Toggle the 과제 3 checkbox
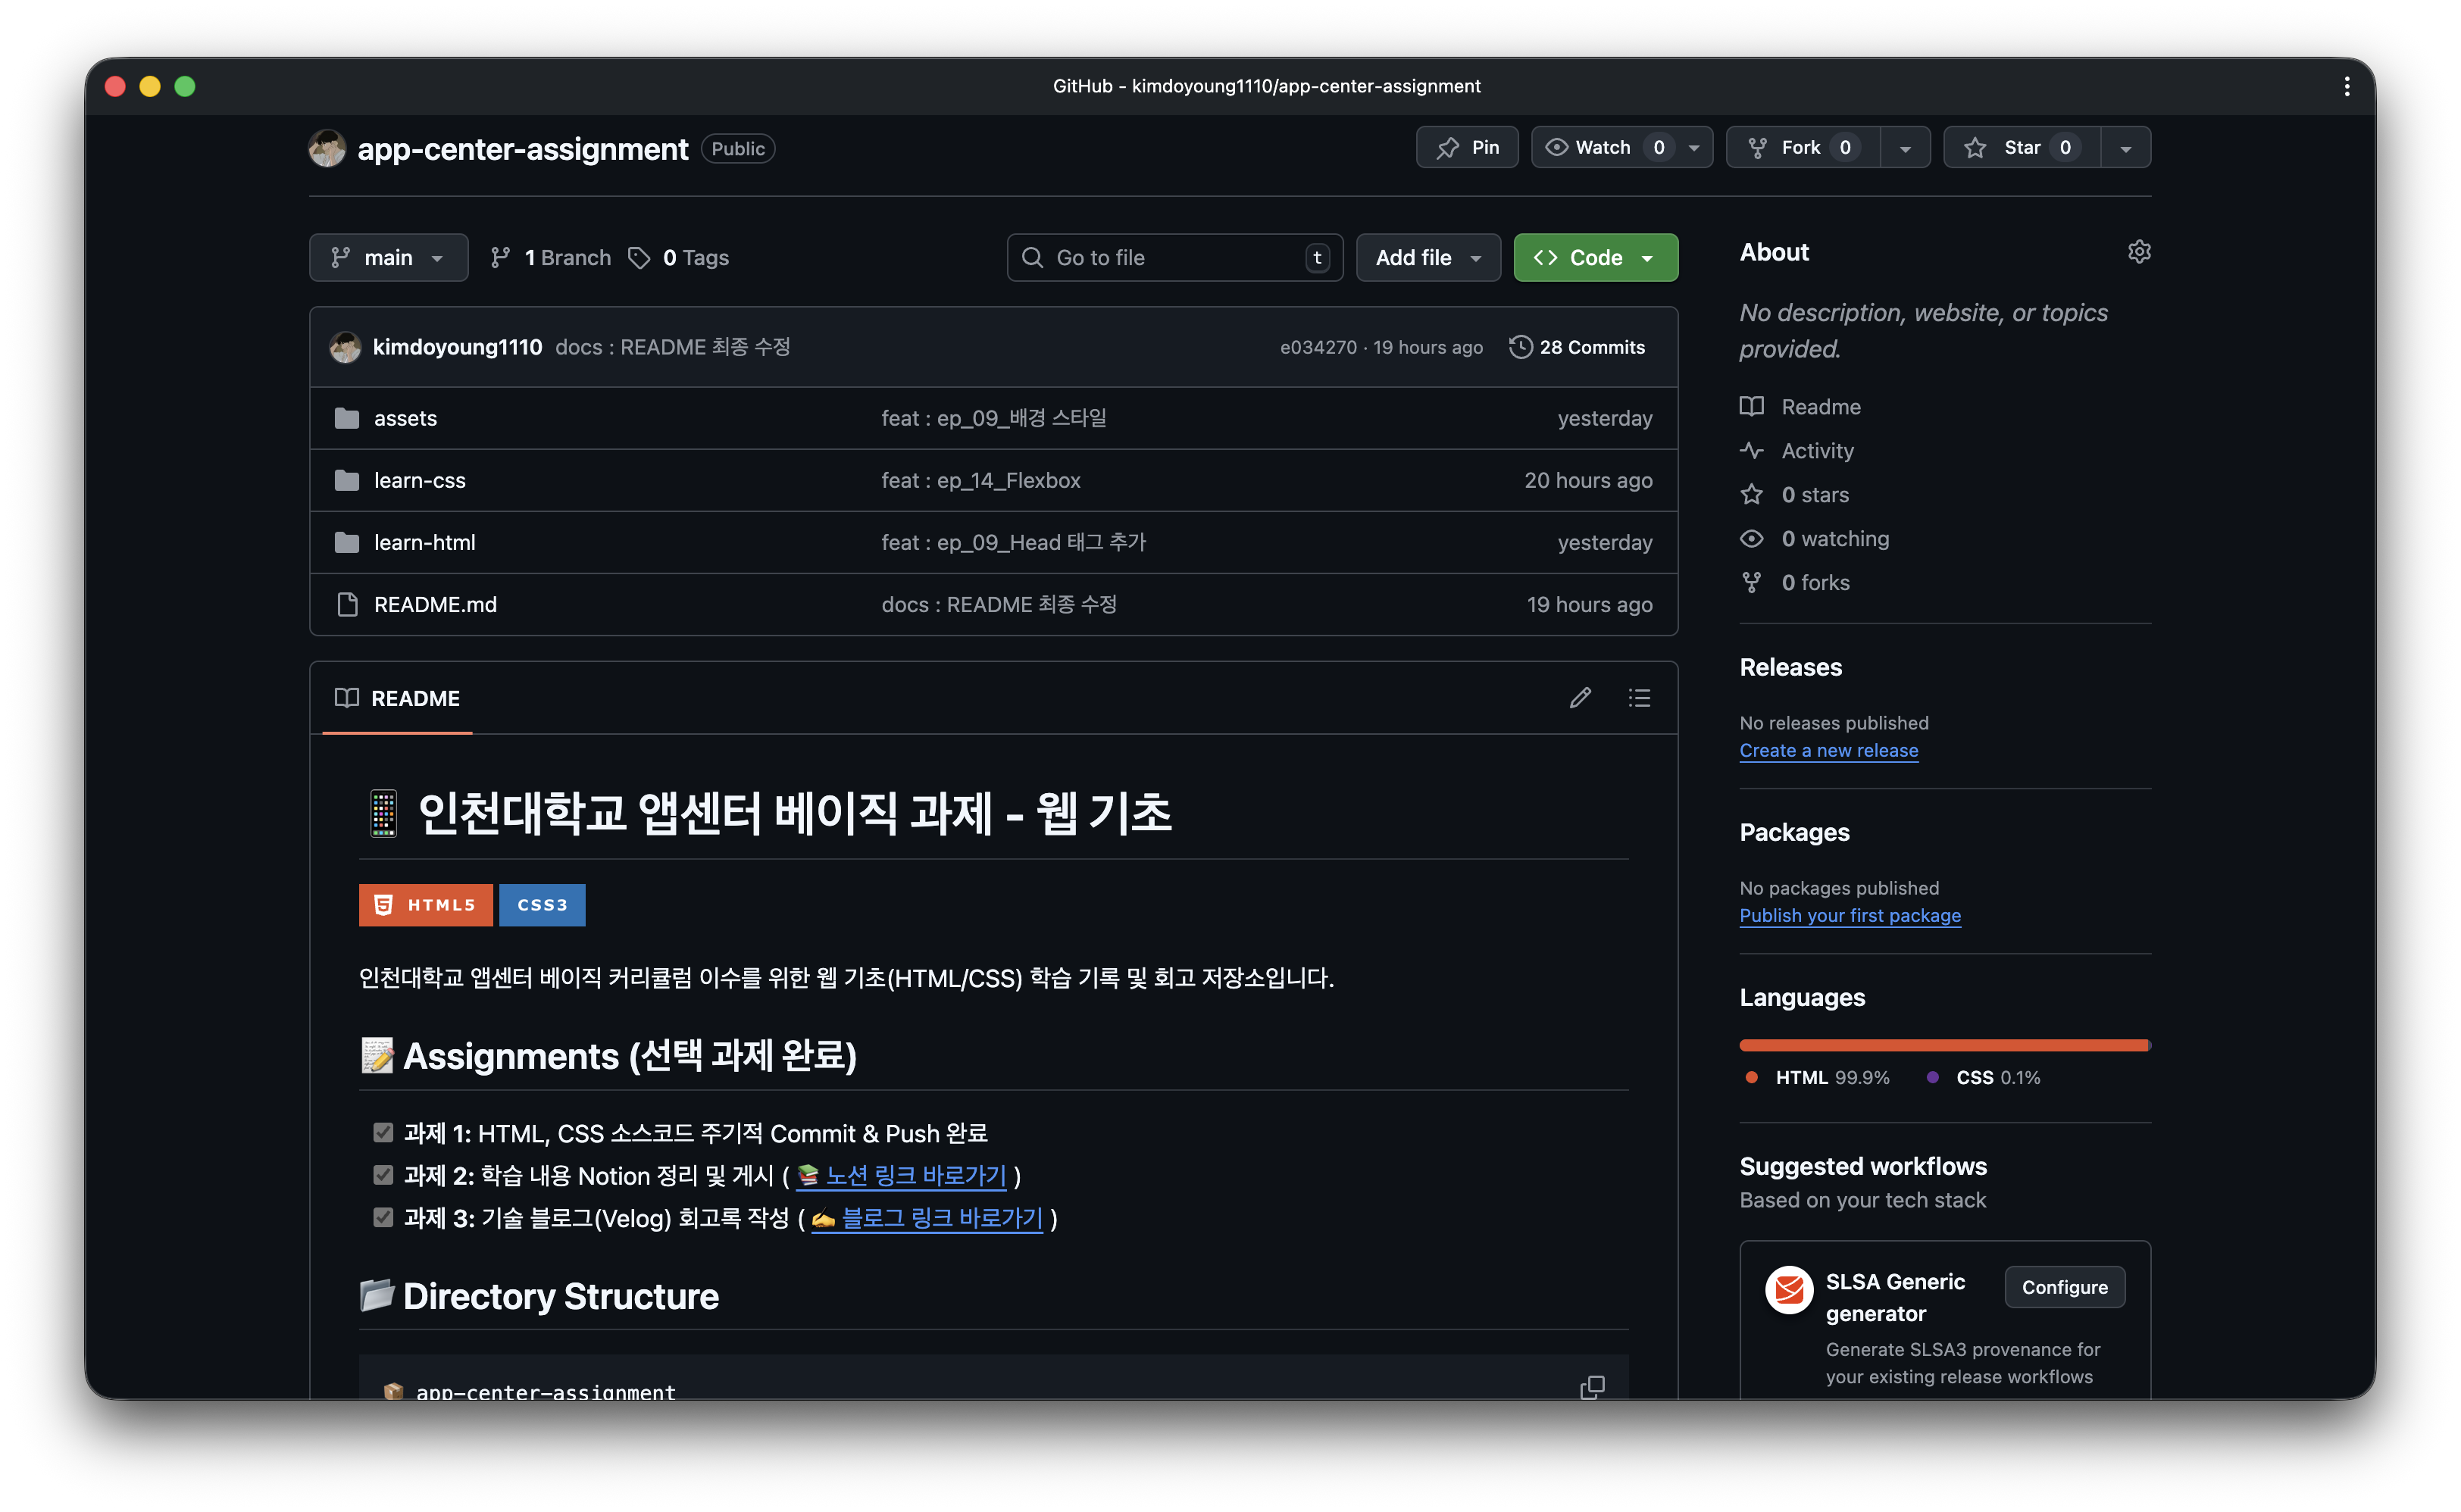The width and height of the screenshot is (2461, 1512). pyautogui.click(x=383, y=1217)
